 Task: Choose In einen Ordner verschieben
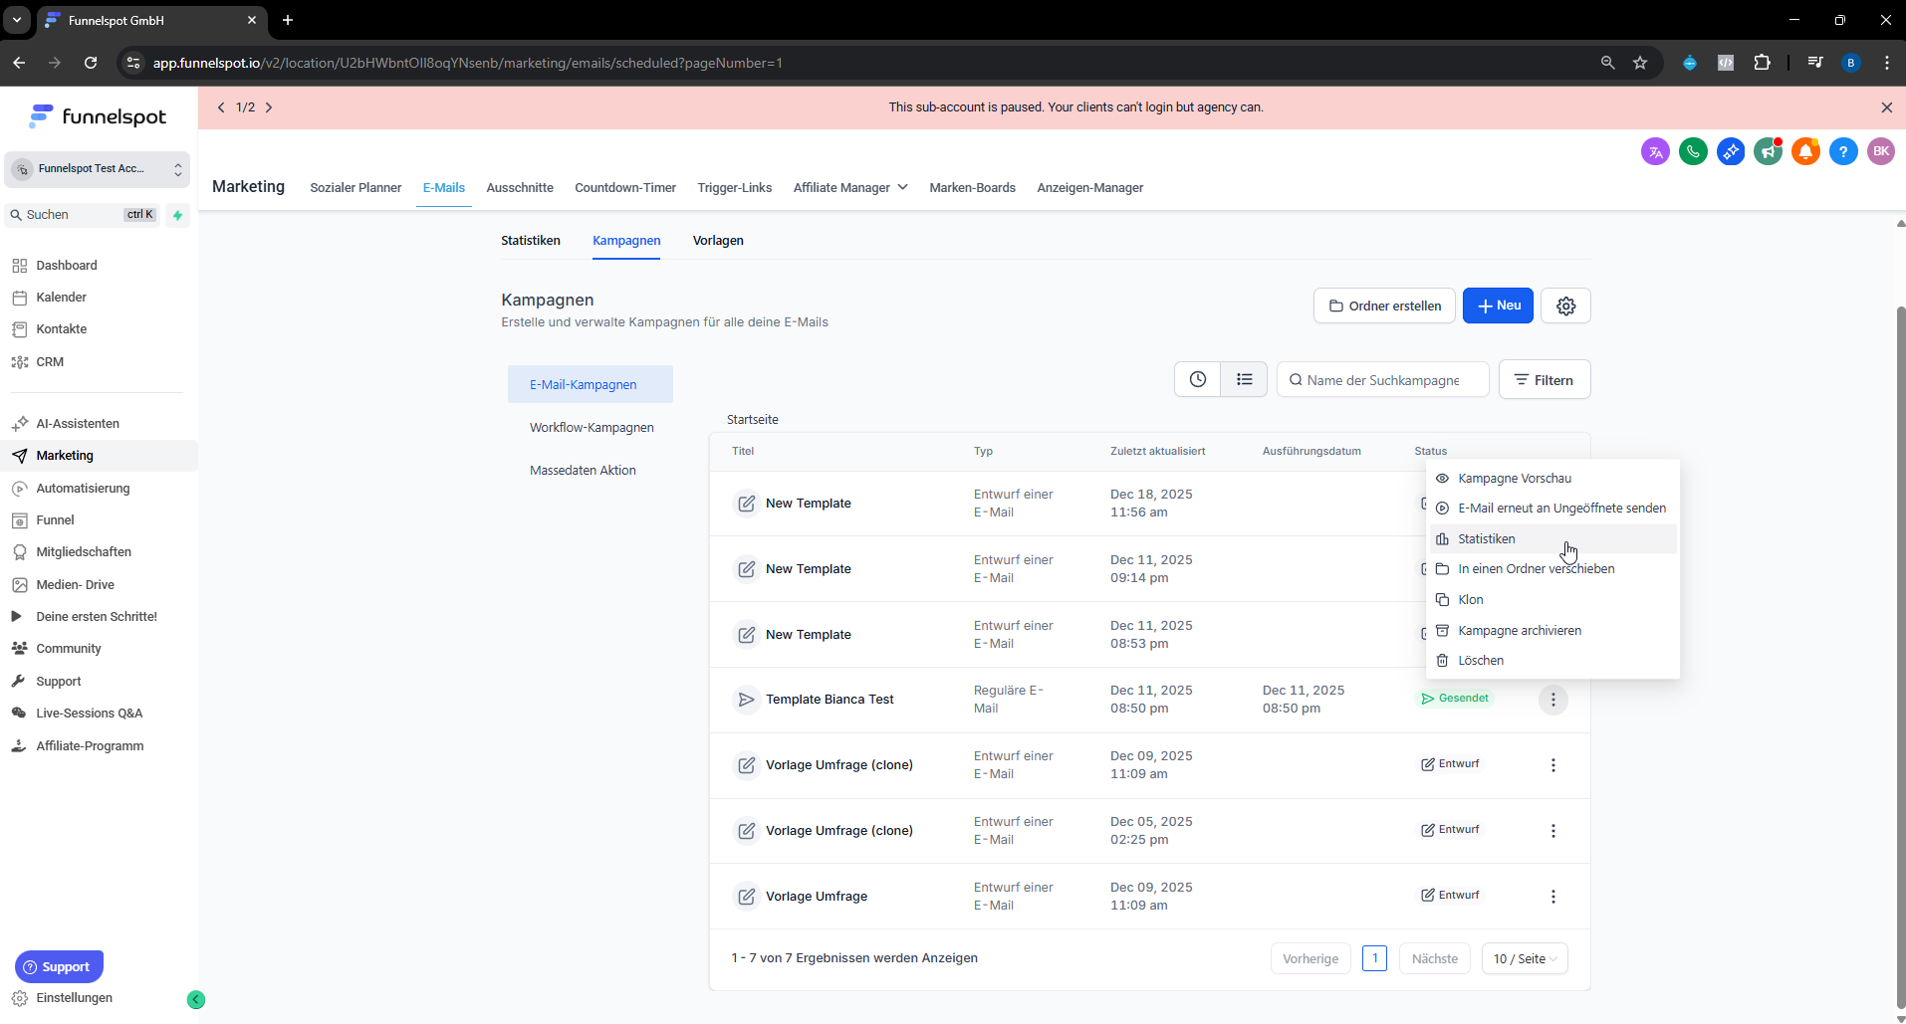coord(1553,569)
